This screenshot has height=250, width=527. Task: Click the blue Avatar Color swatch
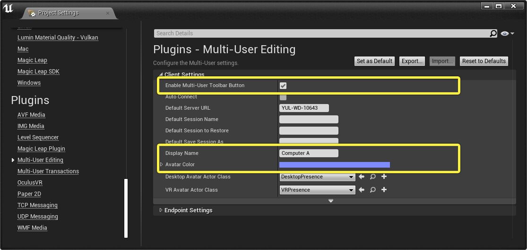point(334,165)
